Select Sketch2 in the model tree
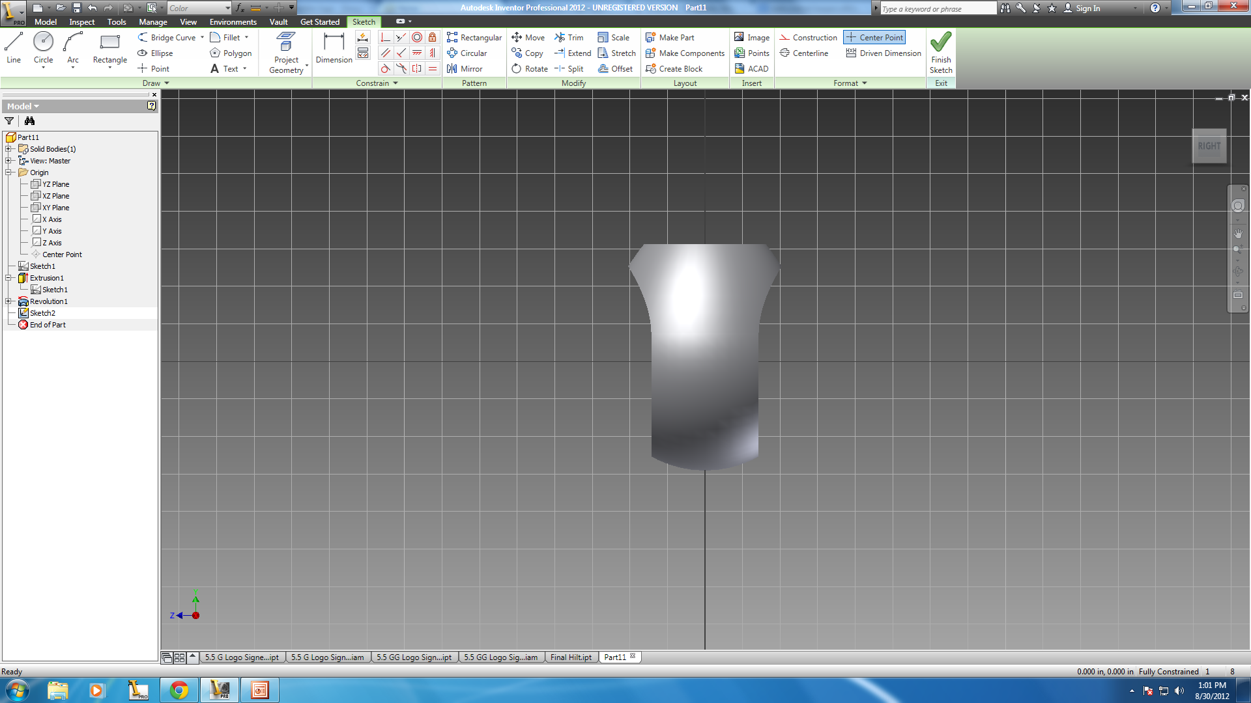The width and height of the screenshot is (1251, 703). point(42,313)
